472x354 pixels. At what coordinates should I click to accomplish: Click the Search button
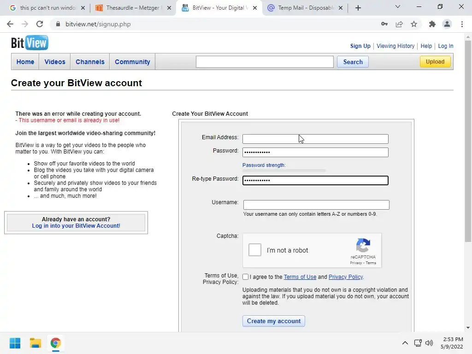click(353, 62)
